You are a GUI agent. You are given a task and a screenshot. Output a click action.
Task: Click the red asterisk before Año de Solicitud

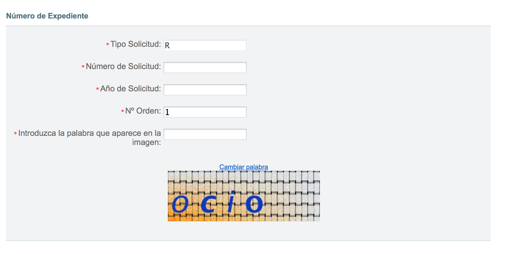98,89
